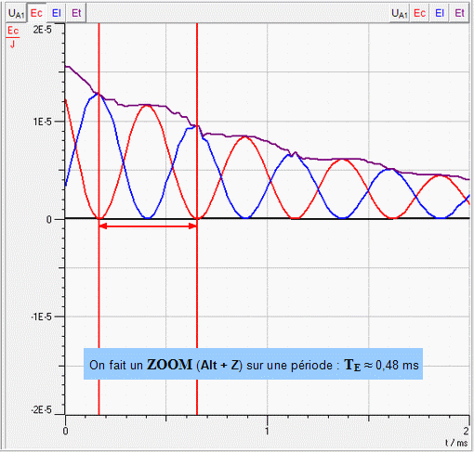This screenshot has height=452, width=474.
Task: Click the blue ZOOM period annotation box
Action: 253,364
